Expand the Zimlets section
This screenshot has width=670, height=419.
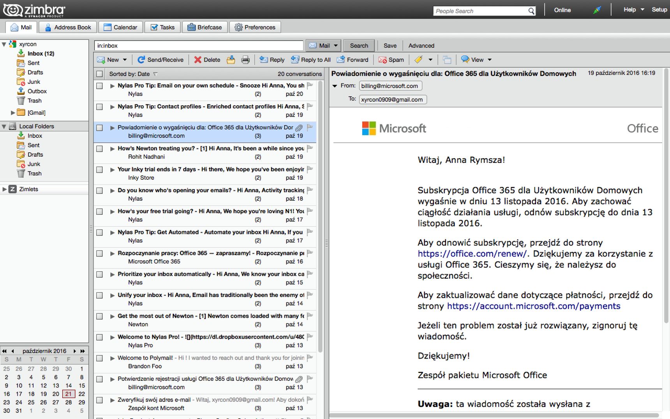[4, 189]
